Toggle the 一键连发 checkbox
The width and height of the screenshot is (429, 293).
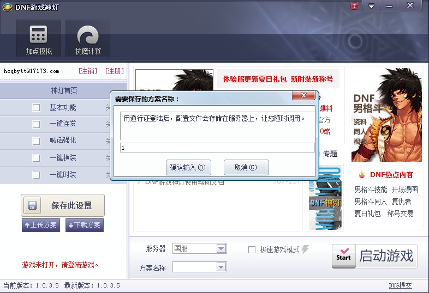[36, 124]
